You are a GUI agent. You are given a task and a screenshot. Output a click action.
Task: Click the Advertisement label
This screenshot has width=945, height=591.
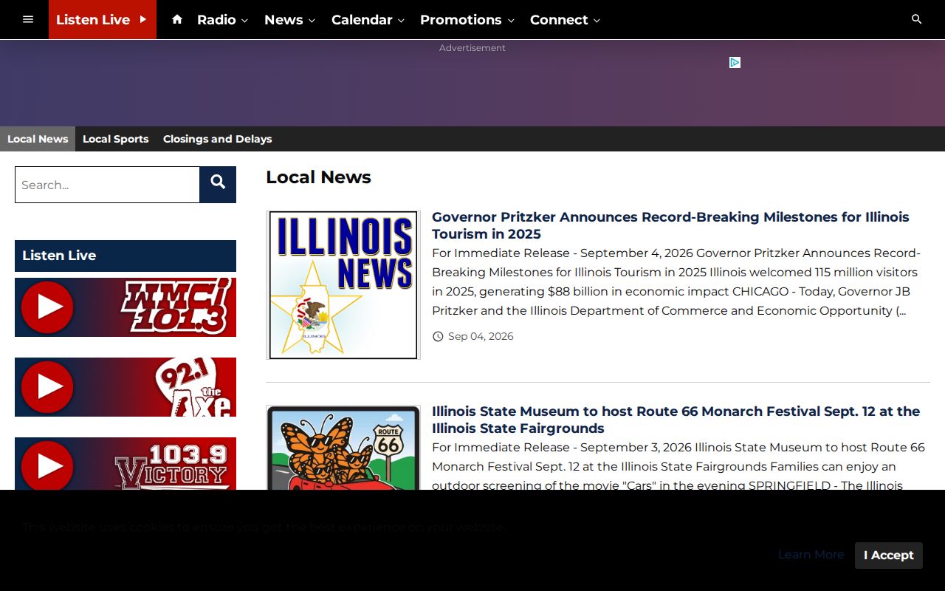tap(472, 48)
